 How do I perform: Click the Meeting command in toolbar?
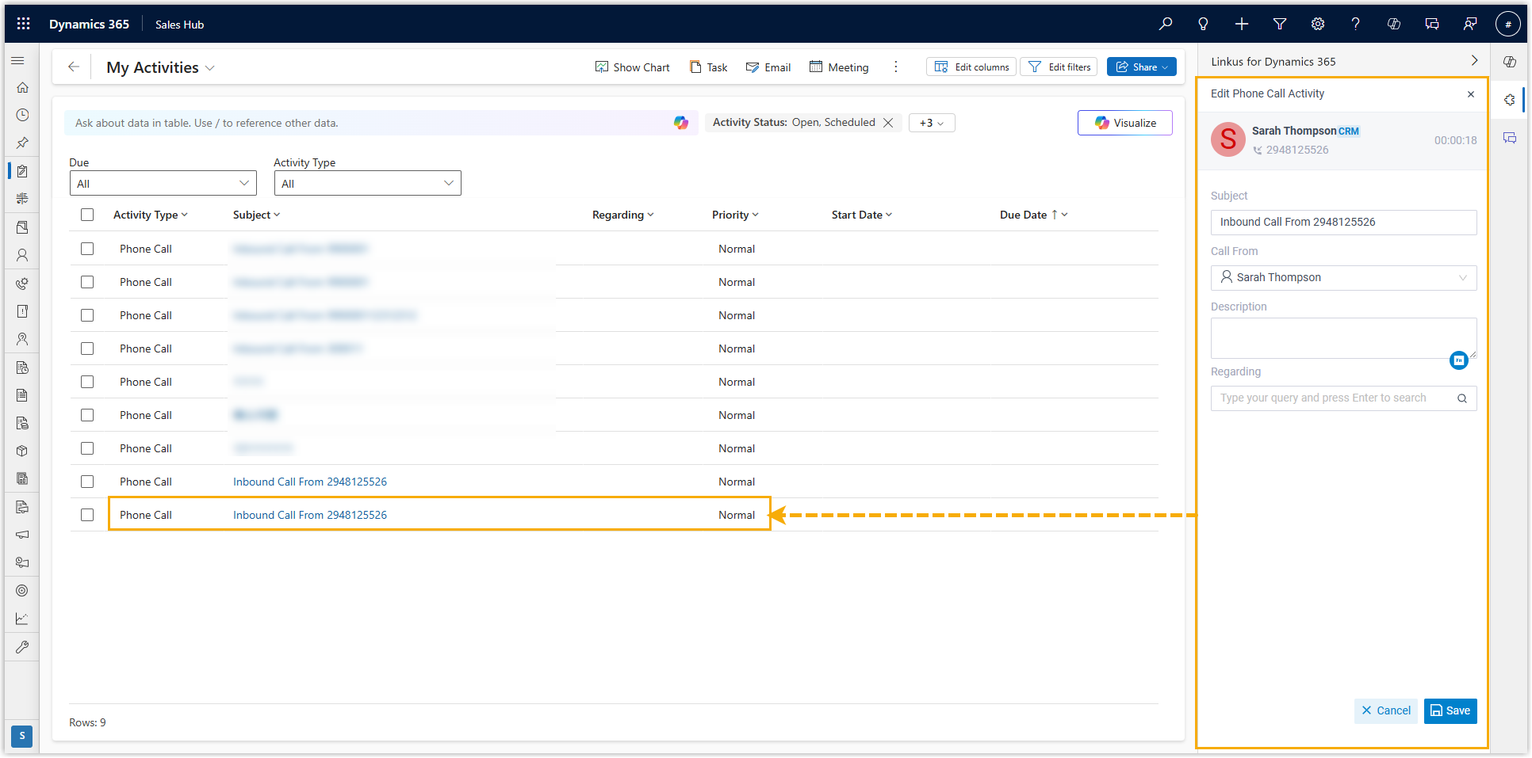point(838,67)
